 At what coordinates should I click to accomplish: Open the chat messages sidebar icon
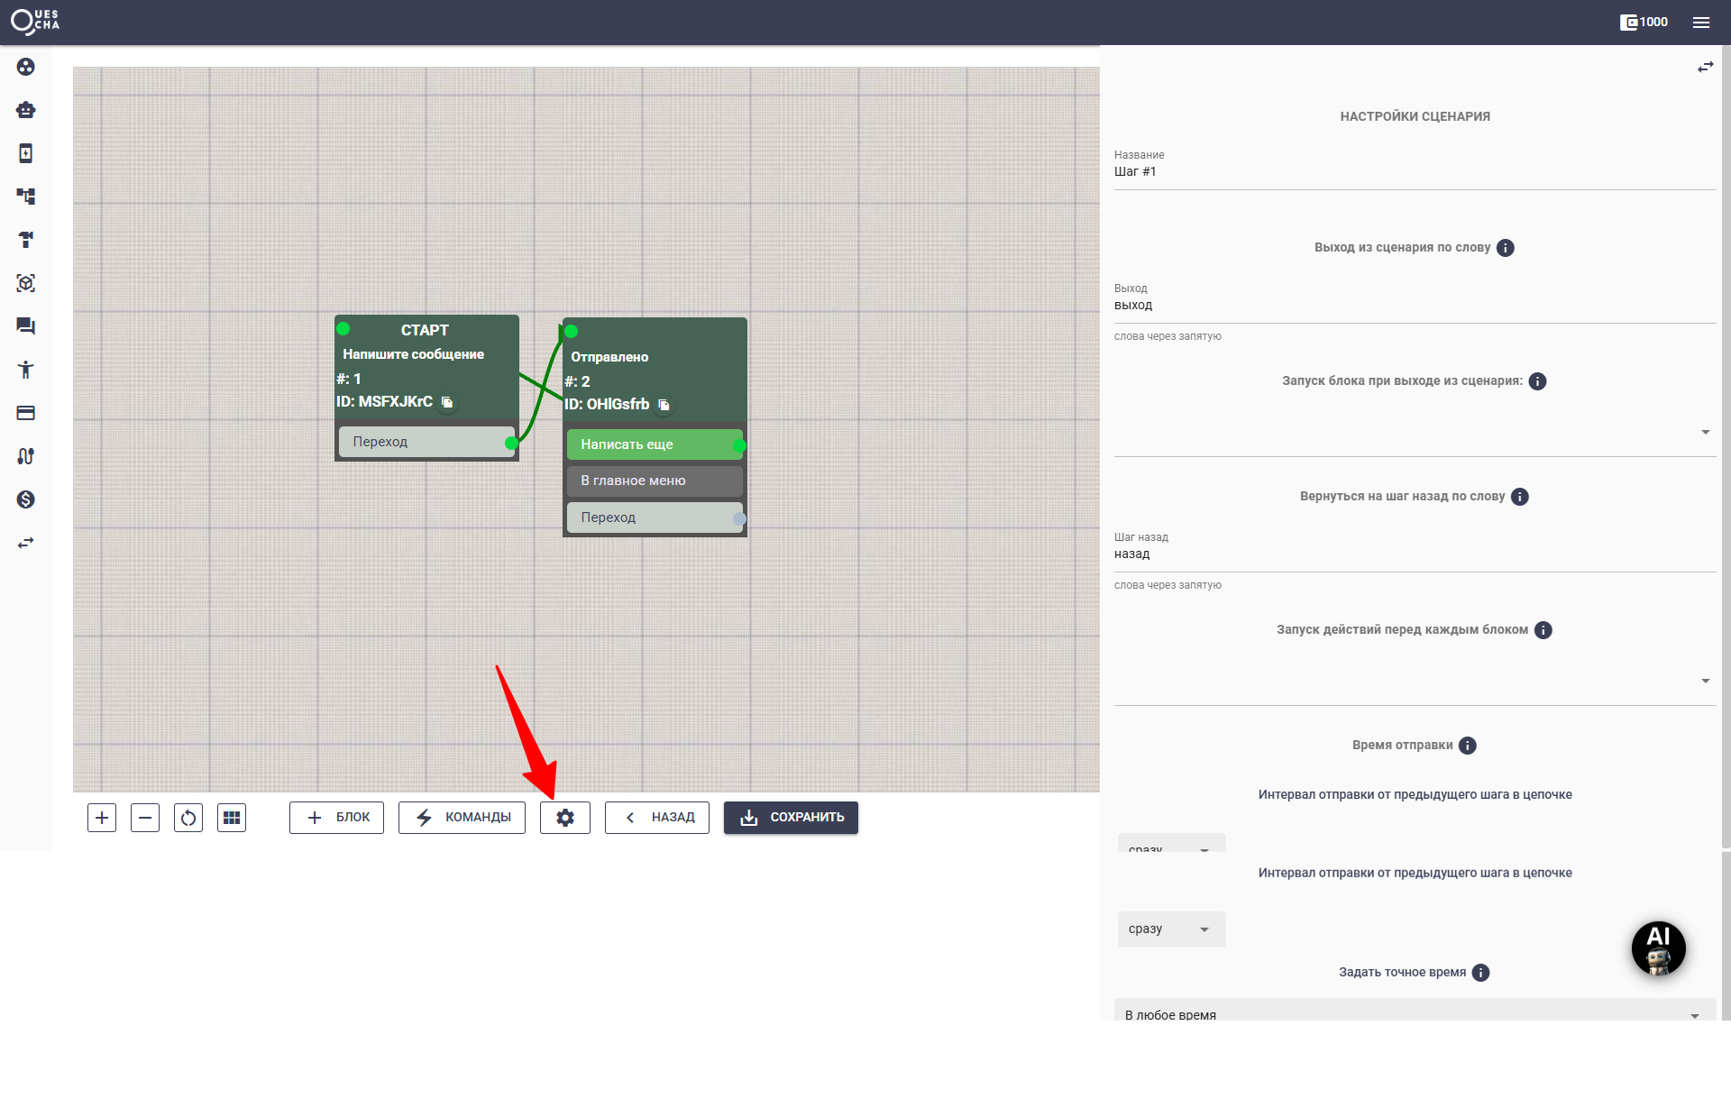point(25,326)
